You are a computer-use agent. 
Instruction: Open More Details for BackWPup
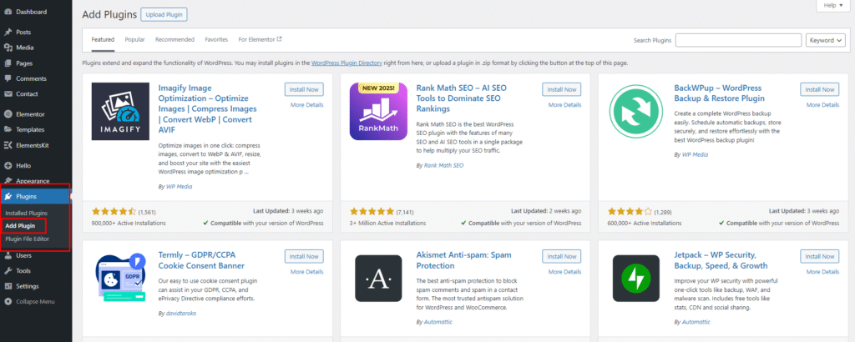click(x=822, y=105)
